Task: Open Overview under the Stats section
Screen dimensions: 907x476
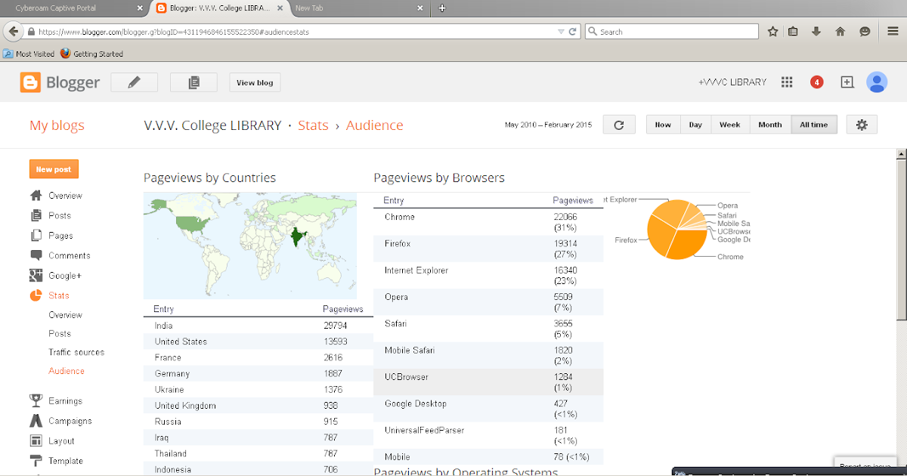Action: tap(65, 315)
